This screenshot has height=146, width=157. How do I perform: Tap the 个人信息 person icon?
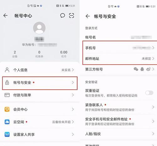point(7,70)
